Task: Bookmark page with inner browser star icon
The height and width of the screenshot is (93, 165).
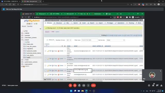Action: click(111, 17)
